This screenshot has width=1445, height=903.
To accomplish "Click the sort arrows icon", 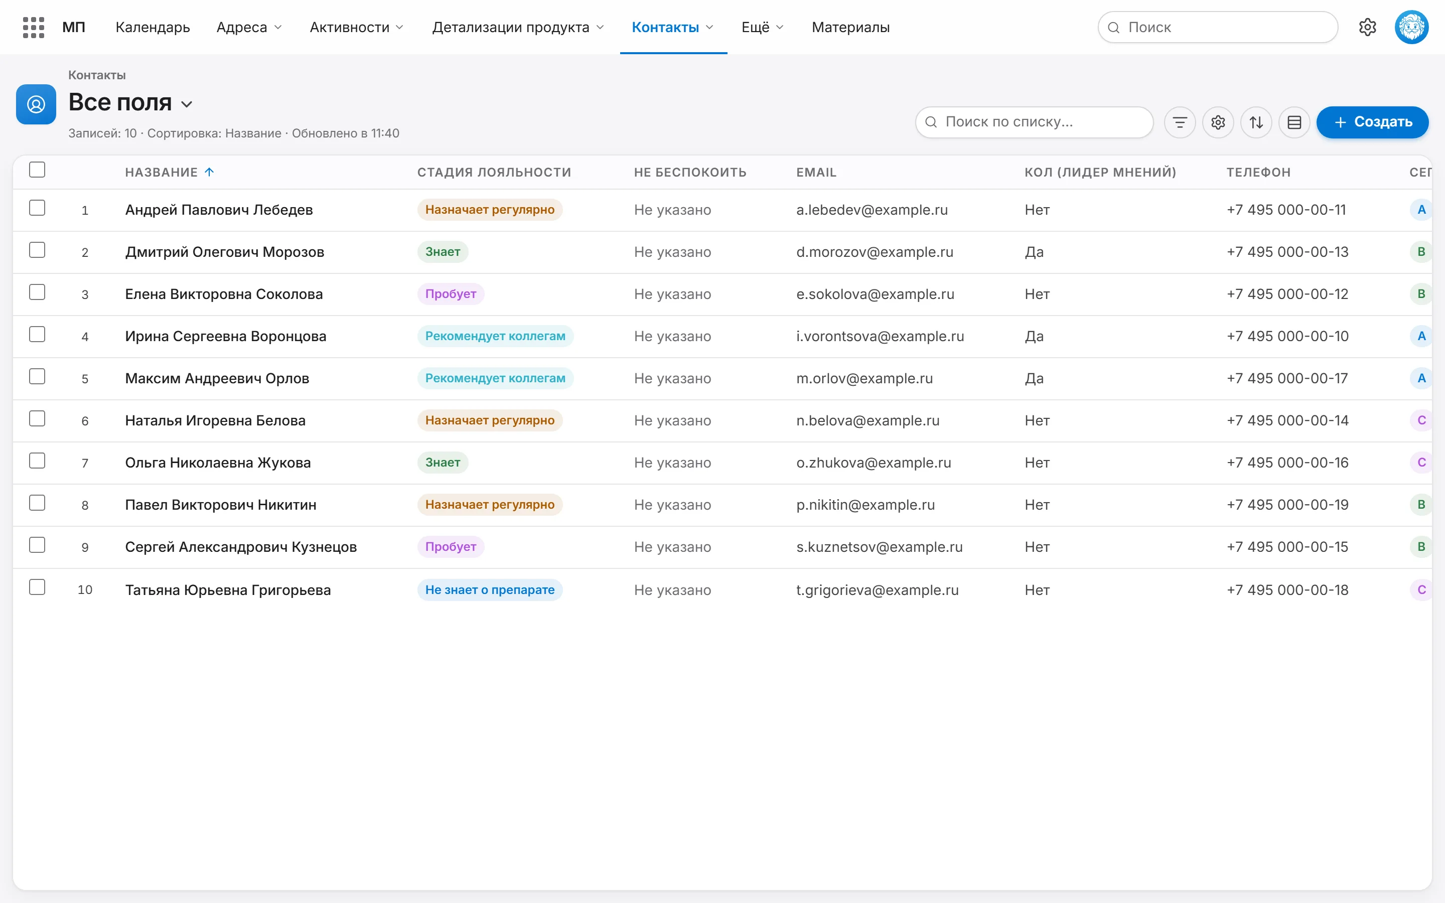I will [x=1256, y=122].
